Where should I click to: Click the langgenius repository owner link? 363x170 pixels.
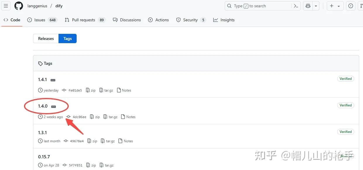click(x=37, y=6)
